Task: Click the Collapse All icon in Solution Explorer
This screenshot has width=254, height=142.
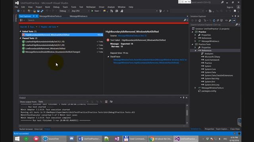Action: click(x=218, y=21)
